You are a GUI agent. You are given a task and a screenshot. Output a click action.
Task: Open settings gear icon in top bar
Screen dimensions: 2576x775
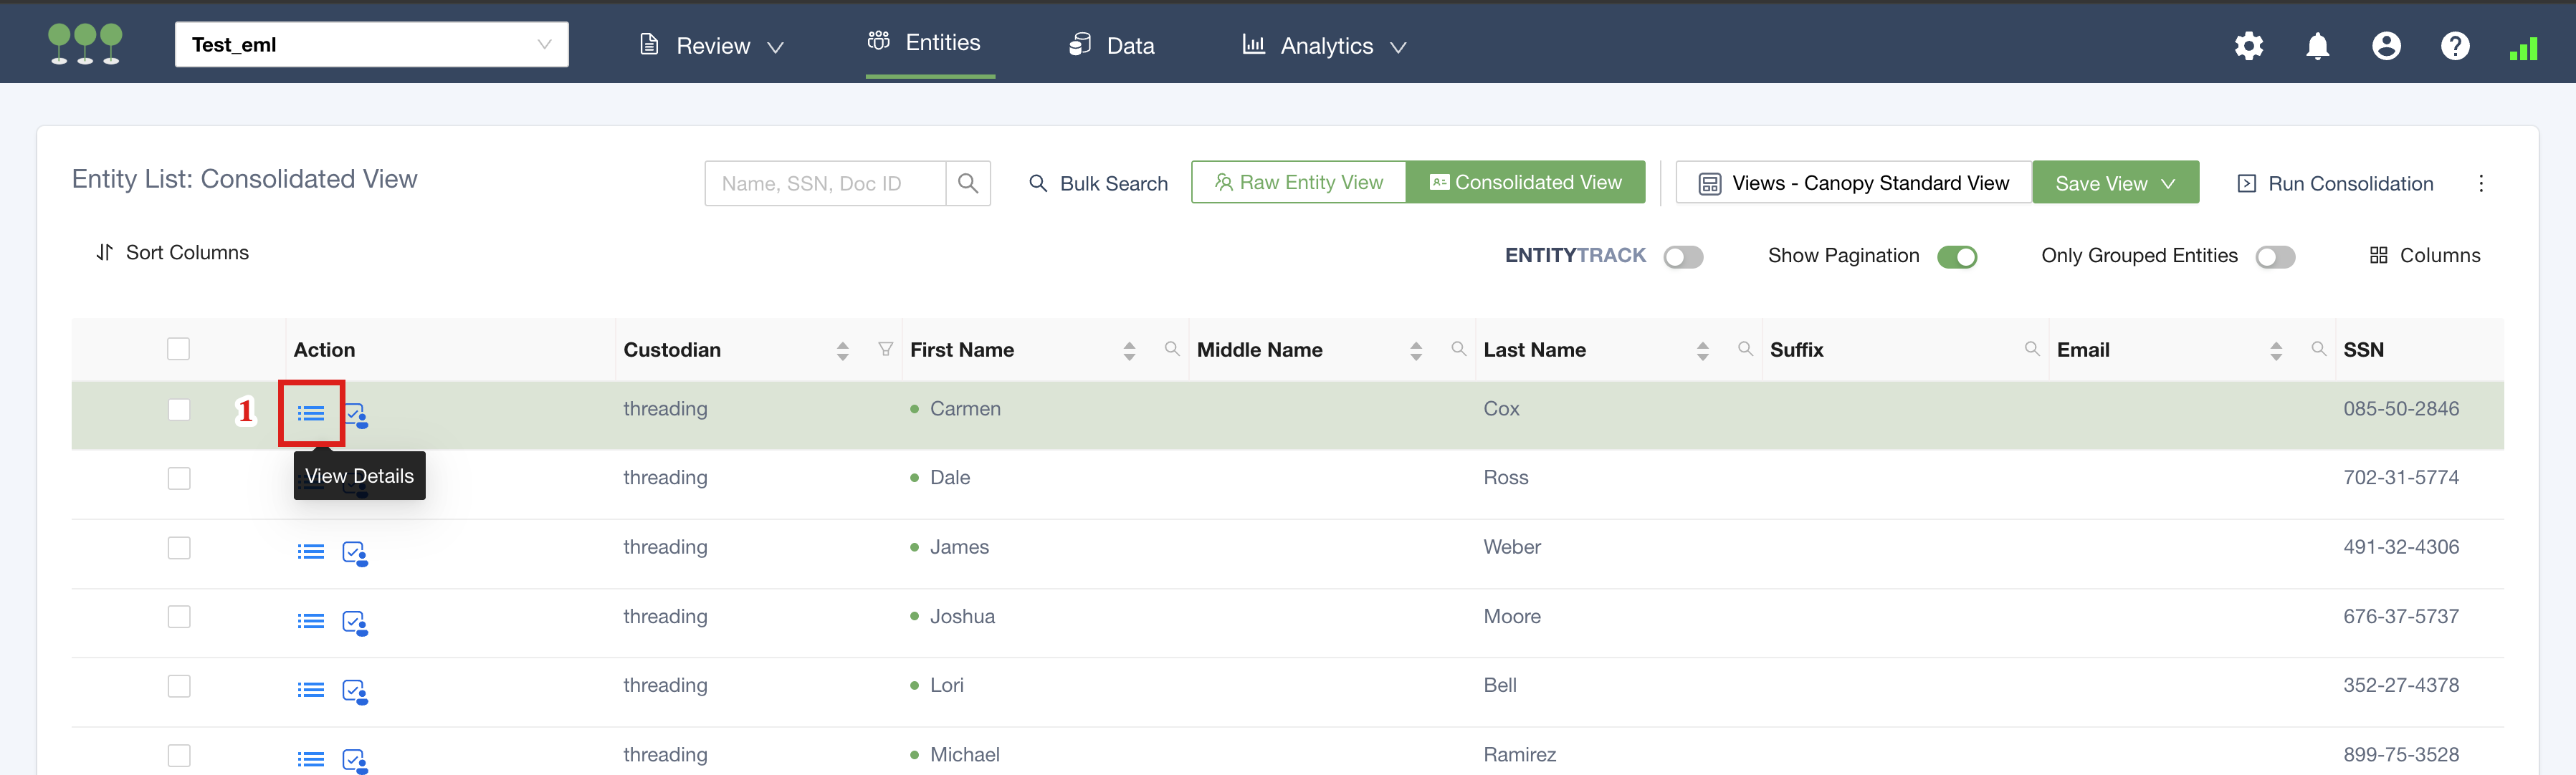[2248, 46]
